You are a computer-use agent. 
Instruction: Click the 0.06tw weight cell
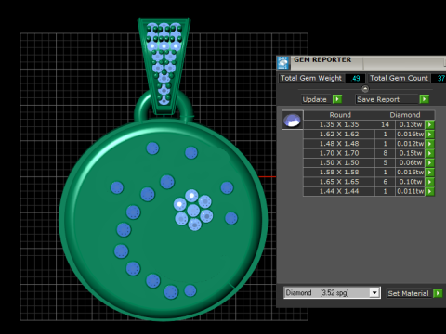[411, 163]
